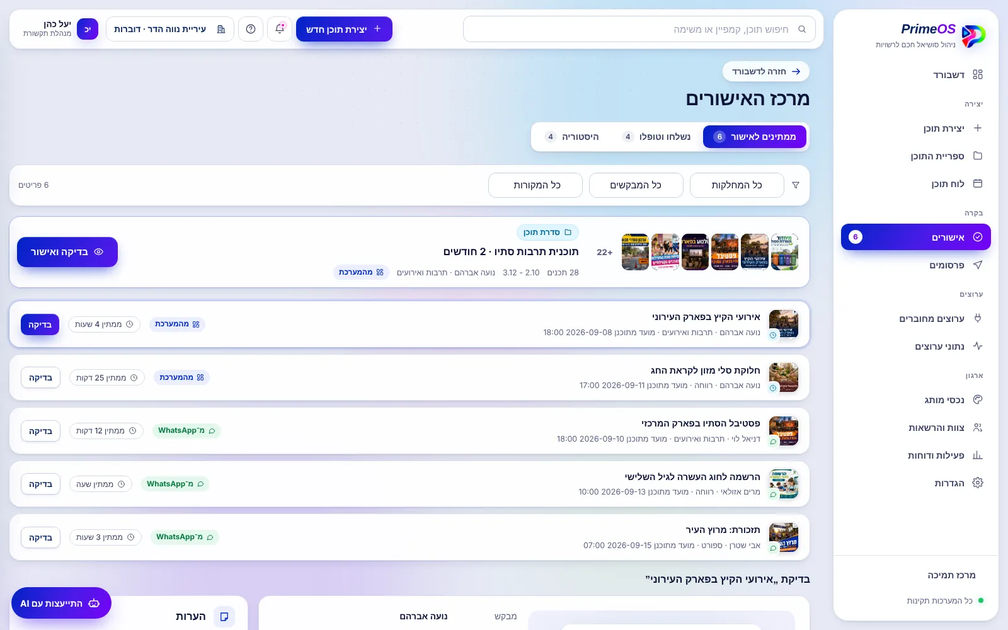Click the search field חיפוש תוכן
The height and width of the screenshot is (630, 1008).
pyautogui.click(x=639, y=29)
